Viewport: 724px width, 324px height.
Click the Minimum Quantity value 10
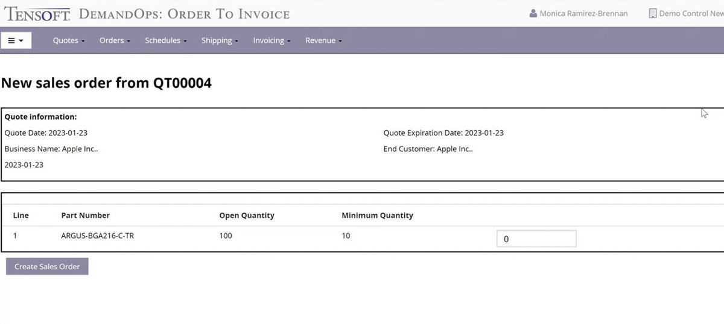click(x=346, y=235)
